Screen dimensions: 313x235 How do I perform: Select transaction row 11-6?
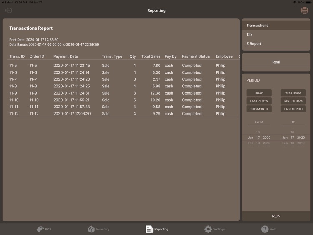[x=123, y=72]
